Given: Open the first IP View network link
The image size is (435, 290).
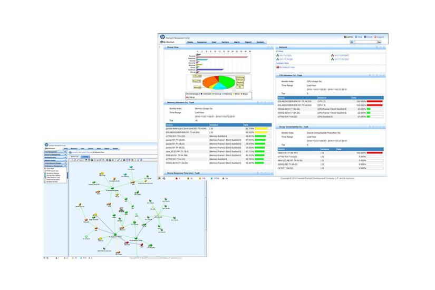Looking at the screenshot, I should [x=286, y=55].
